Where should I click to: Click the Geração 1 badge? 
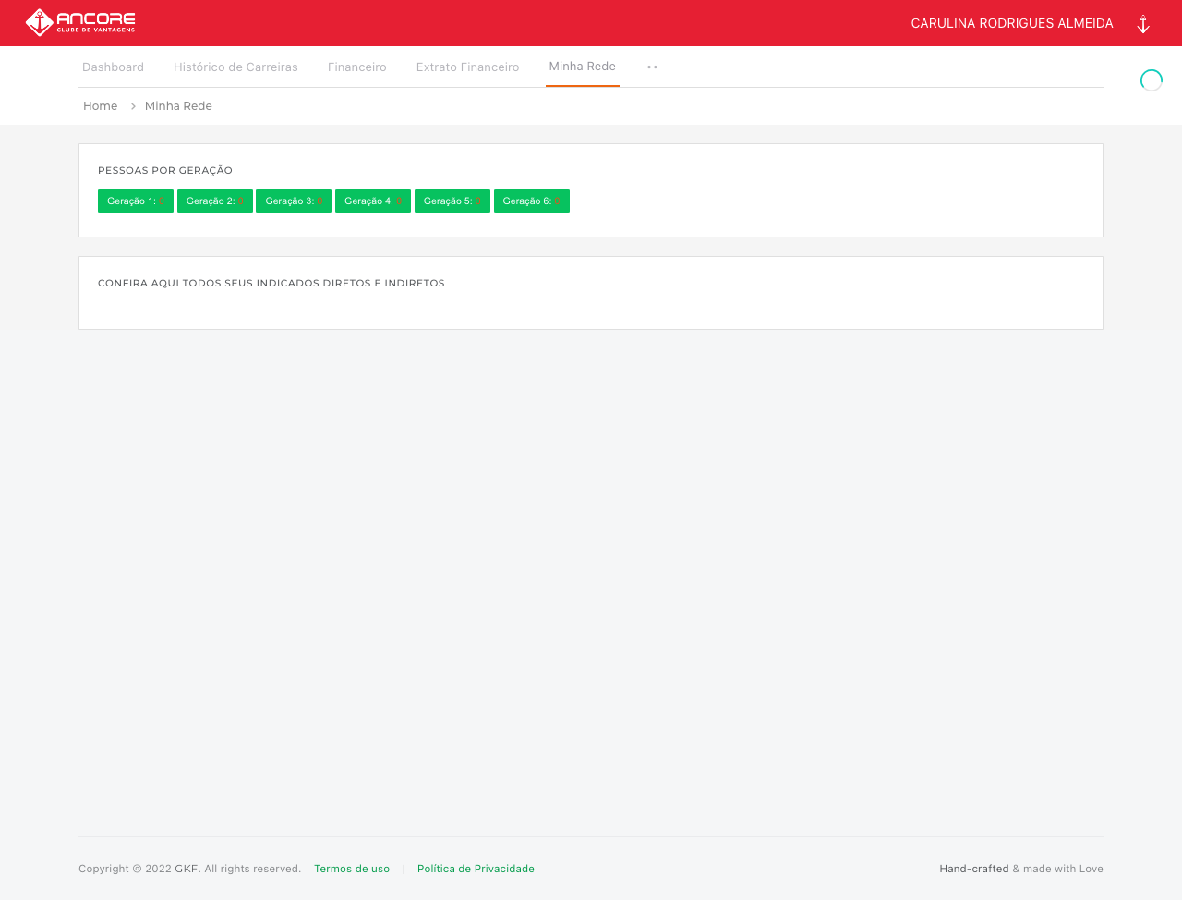click(x=136, y=201)
